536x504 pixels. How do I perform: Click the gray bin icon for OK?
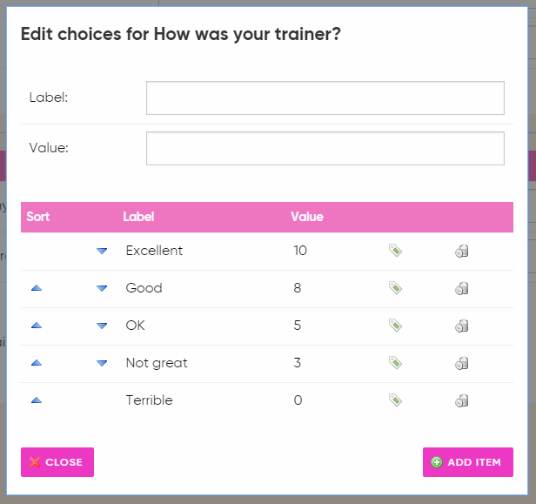pyautogui.click(x=462, y=326)
